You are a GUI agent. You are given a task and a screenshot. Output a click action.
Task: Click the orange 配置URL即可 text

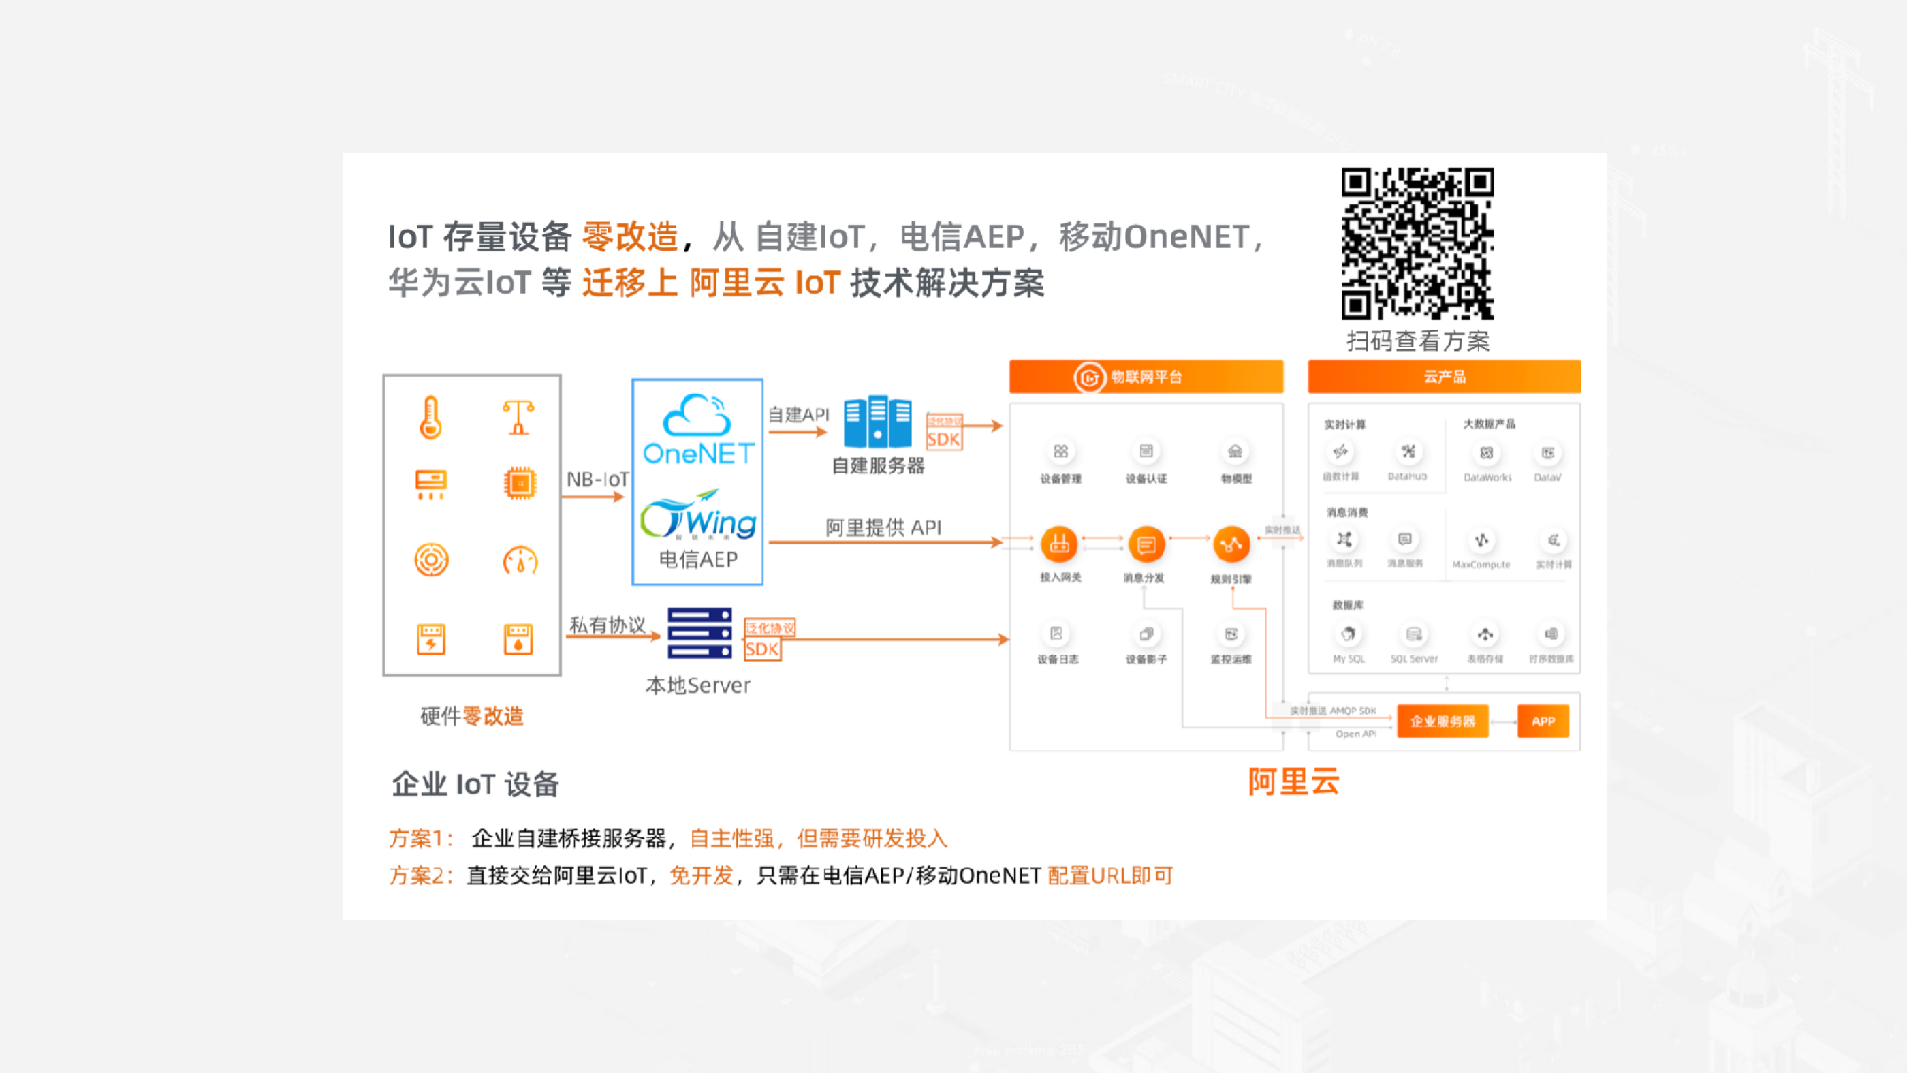pyautogui.click(x=1110, y=875)
